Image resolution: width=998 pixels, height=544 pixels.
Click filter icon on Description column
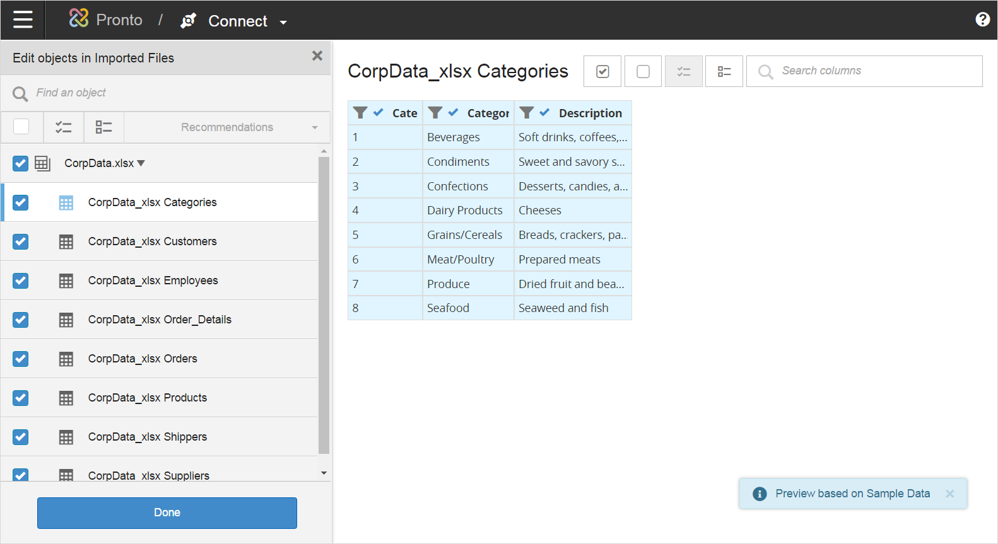(527, 113)
